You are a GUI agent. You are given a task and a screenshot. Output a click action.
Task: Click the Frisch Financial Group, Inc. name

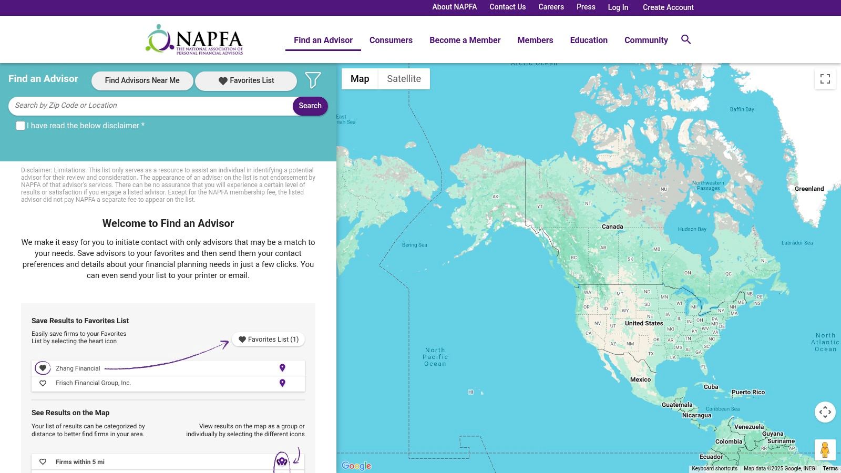coord(93,383)
